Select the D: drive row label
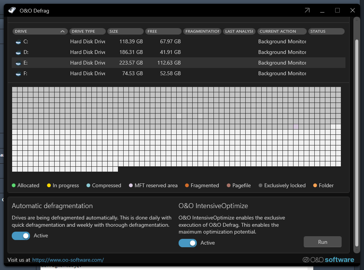Screen dimensions: 364x270 click(x=26, y=52)
